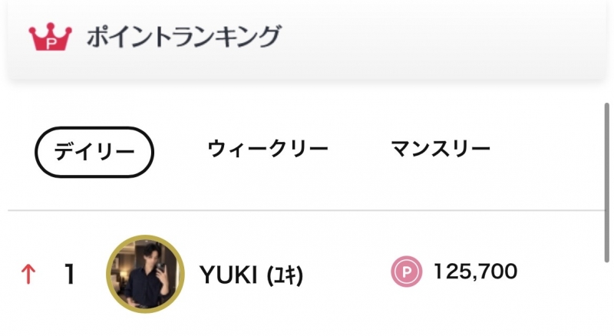Screen dimensions: 614x336
Task: Click the rank number 1
Action: (70, 274)
